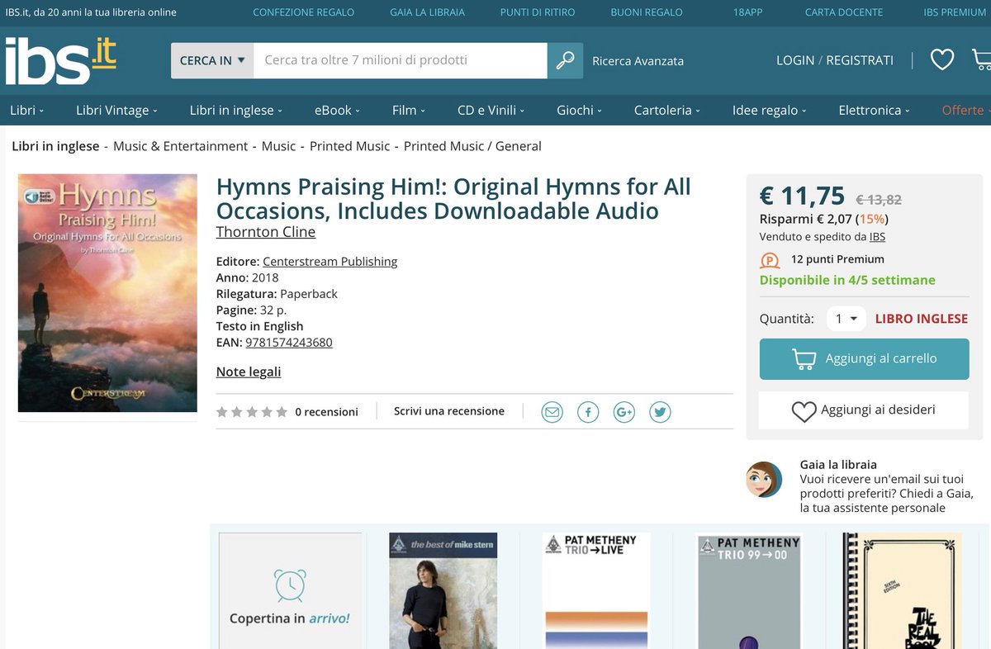Screen dimensions: 991x649
Task: Click LOGIN
Action: (x=795, y=60)
